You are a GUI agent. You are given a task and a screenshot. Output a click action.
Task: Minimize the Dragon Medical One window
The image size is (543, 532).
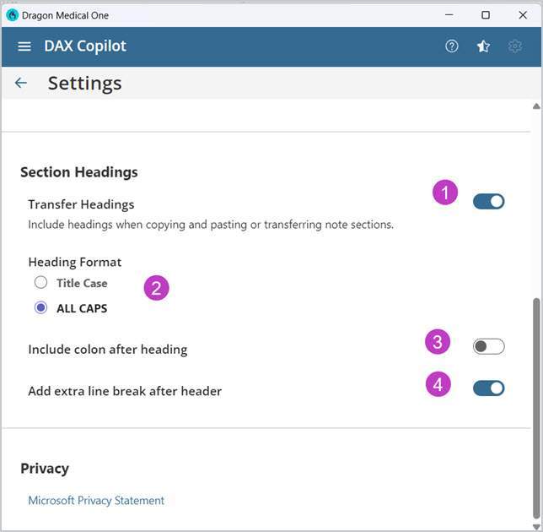click(449, 15)
